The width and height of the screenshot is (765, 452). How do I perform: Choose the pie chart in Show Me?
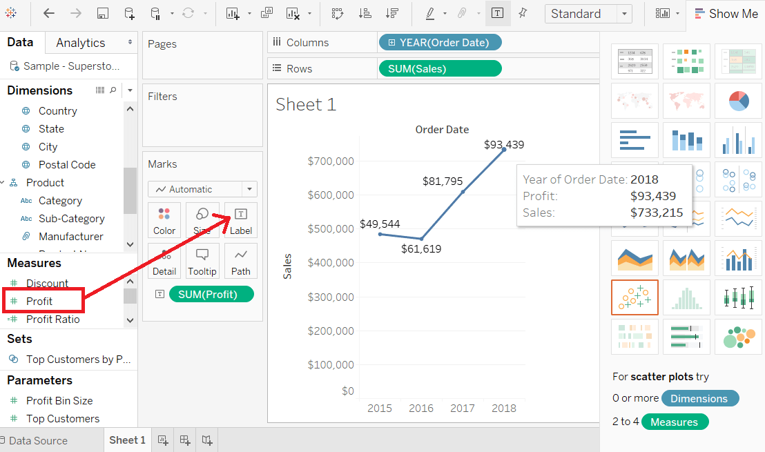tap(738, 101)
